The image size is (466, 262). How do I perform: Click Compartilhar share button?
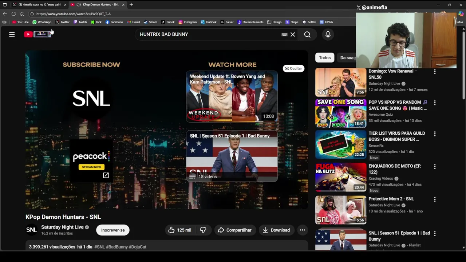pyautogui.click(x=235, y=230)
